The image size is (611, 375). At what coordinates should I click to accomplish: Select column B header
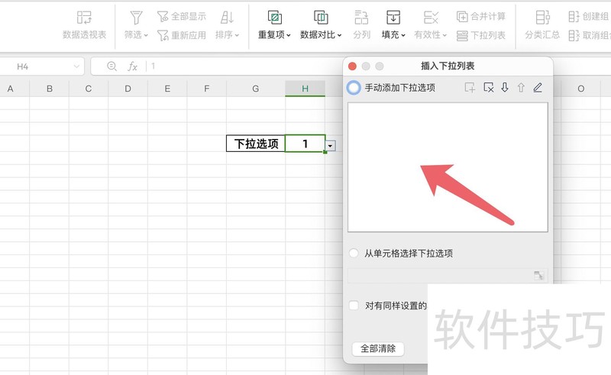tap(50, 89)
